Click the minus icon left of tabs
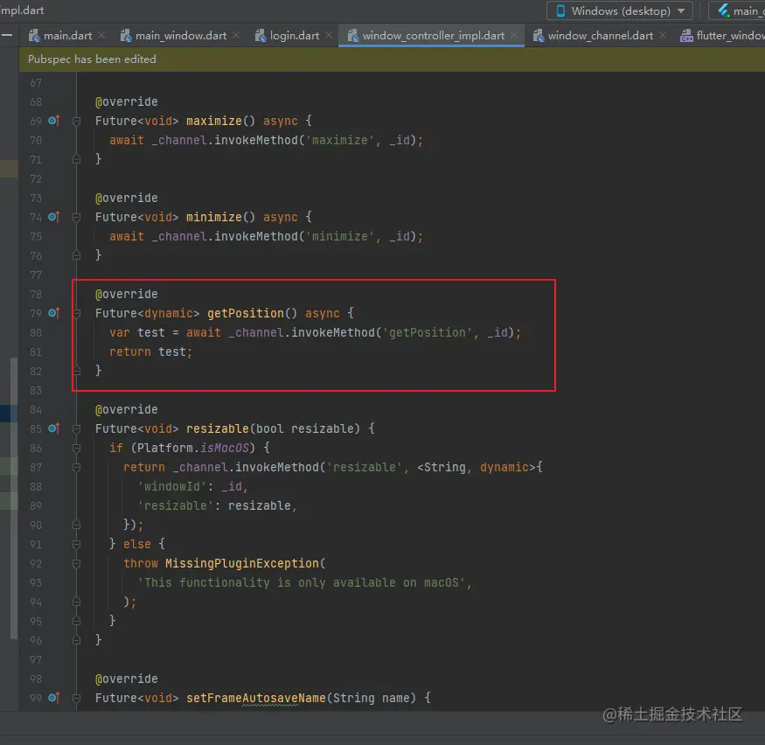 coord(7,35)
